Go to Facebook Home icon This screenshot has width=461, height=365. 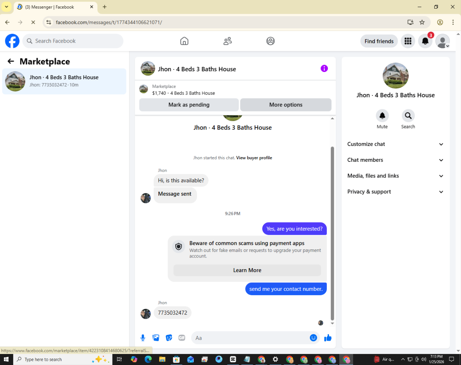pyautogui.click(x=184, y=41)
